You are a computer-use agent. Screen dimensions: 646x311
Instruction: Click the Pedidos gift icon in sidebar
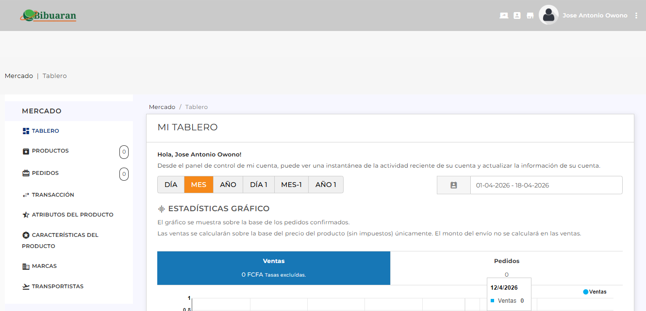(x=26, y=173)
